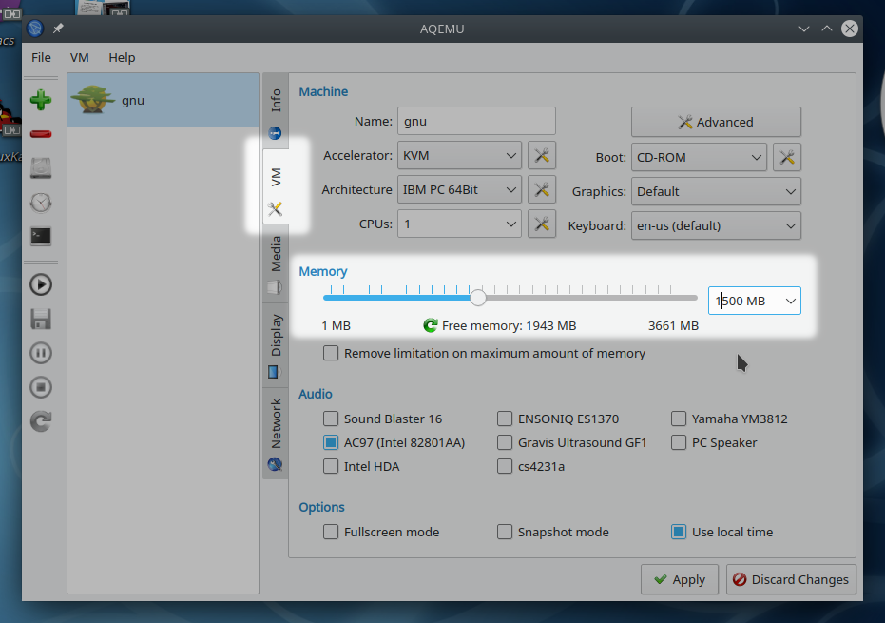This screenshot has height=623, width=885.
Task: Click the AQEMU title bar app icon
Action: pos(35,29)
